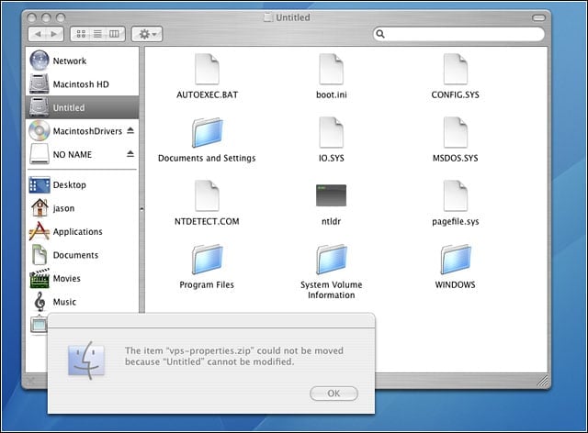Open Documents in the sidebar
The width and height of the screenshot is (588, 433).
tap(82, 255)
